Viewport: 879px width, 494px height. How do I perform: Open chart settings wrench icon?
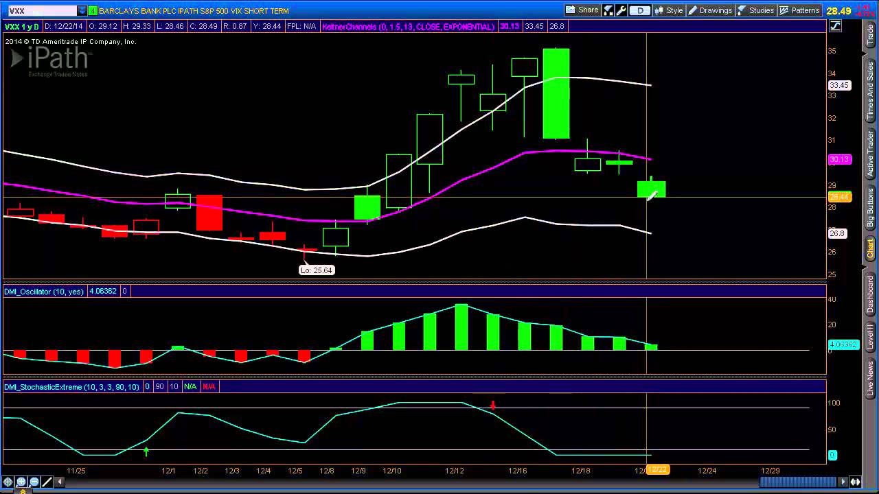click(621, 10)
